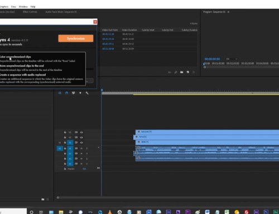Open the Program Sequence panel menu
The height and width of the screenshot is (214, 279).
(x=228, y=12)
